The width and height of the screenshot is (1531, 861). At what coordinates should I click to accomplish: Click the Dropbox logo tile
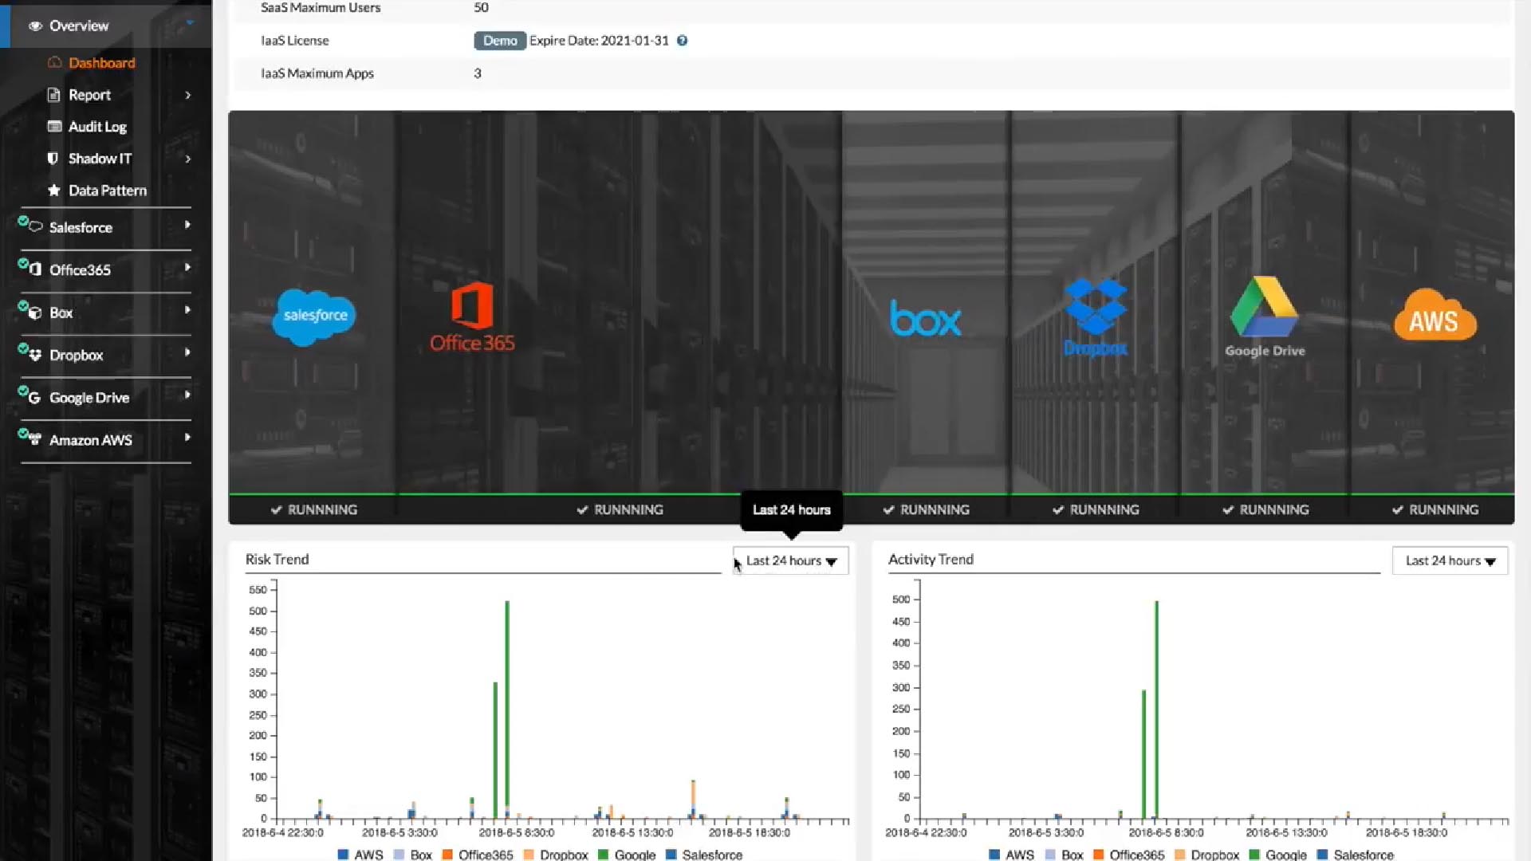coord(1095,316)
